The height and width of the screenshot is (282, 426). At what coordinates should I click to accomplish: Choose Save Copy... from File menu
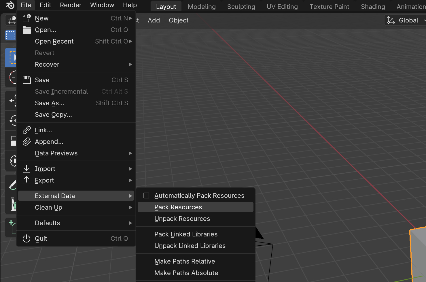click(76, 114)
